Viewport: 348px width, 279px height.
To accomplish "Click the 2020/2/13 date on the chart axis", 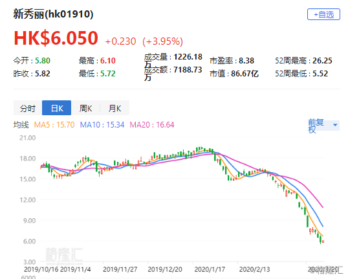I will (x=255, y=269).
